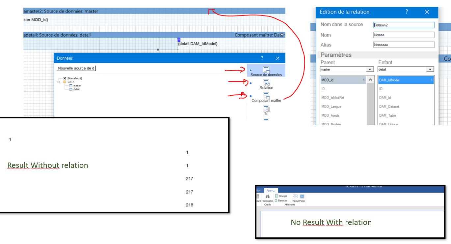Screen dimensions: 451x244
Task: Click the {detail.DAM_IdModel} field in detail band
Action: tap(198, 44)
